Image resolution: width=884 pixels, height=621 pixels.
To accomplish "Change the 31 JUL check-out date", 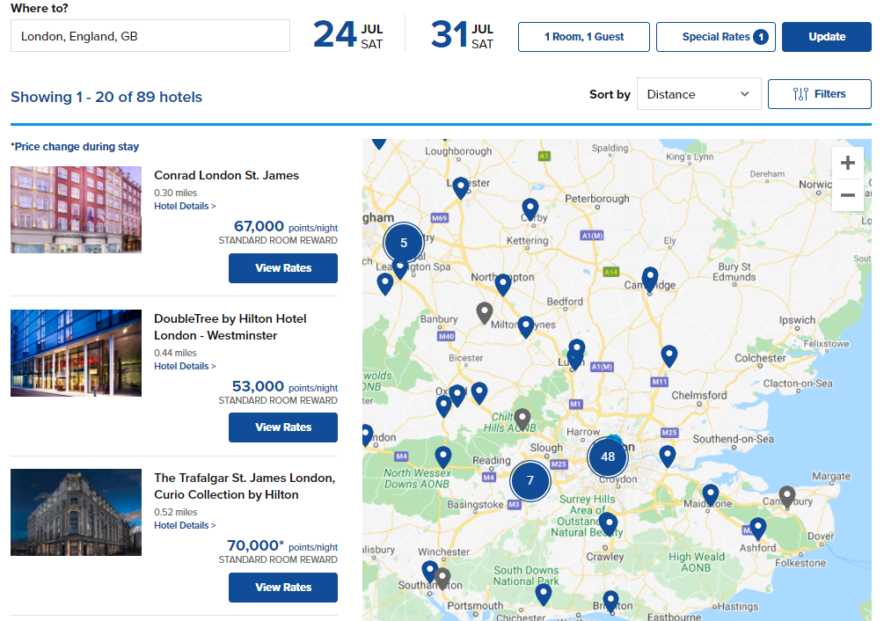I will (x=462, y=35).
